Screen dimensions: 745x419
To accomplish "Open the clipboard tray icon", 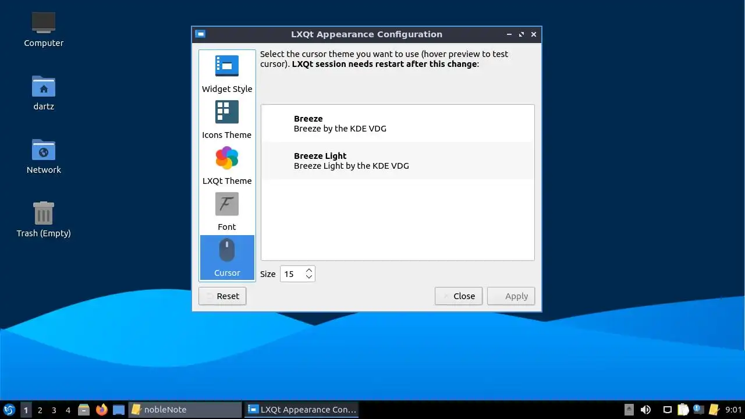I will pos(683,410).
